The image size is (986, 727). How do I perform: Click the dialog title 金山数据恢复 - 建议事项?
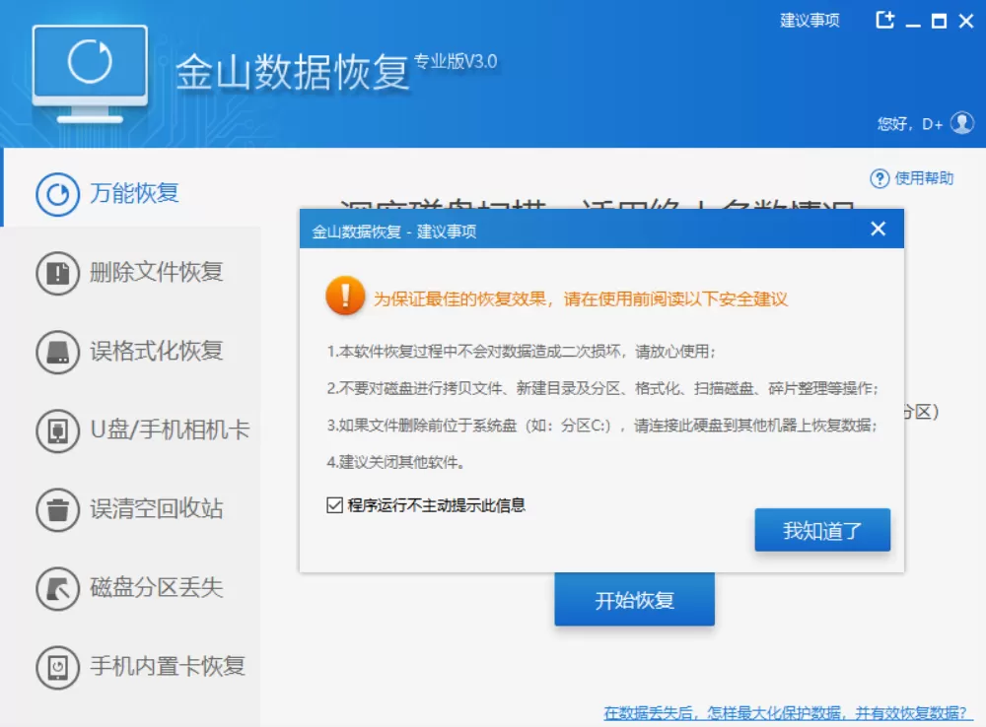click(x=394, y=231)
